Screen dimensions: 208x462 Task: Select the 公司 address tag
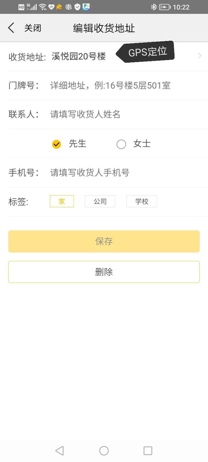coord(100,201)
